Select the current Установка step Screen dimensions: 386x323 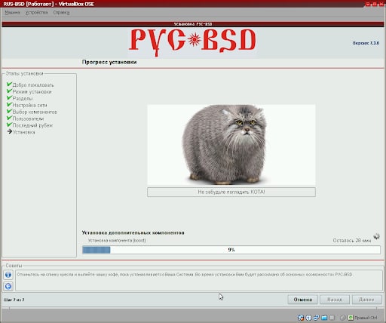click(24, 132)
